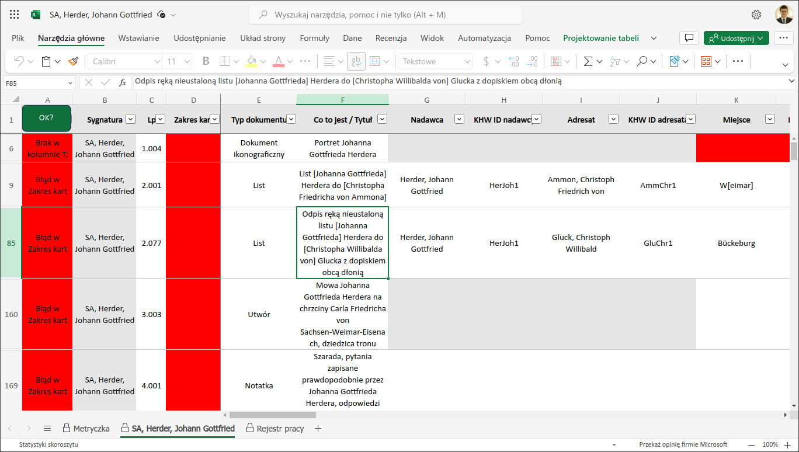
Task: Click the OK? button in header
Action: point(47,118)
